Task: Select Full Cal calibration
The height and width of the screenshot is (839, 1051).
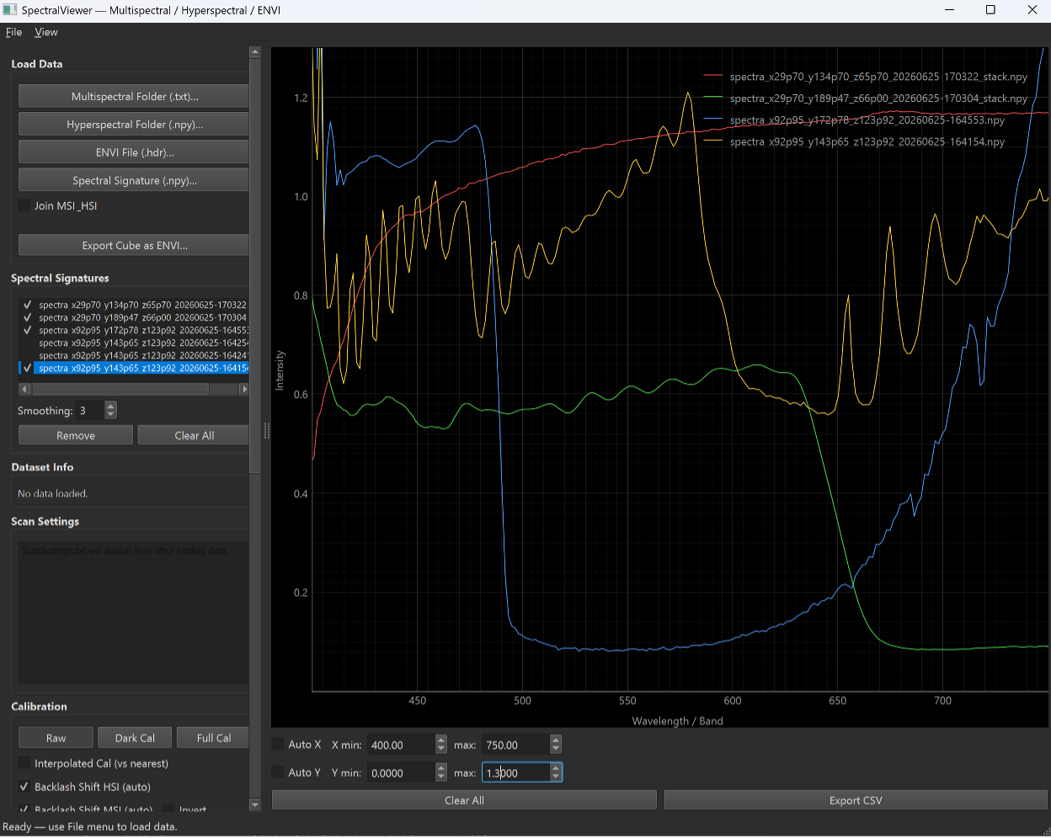Action: coord(213,738)
